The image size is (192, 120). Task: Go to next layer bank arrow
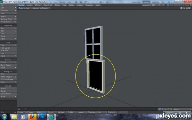click(164, 5)
